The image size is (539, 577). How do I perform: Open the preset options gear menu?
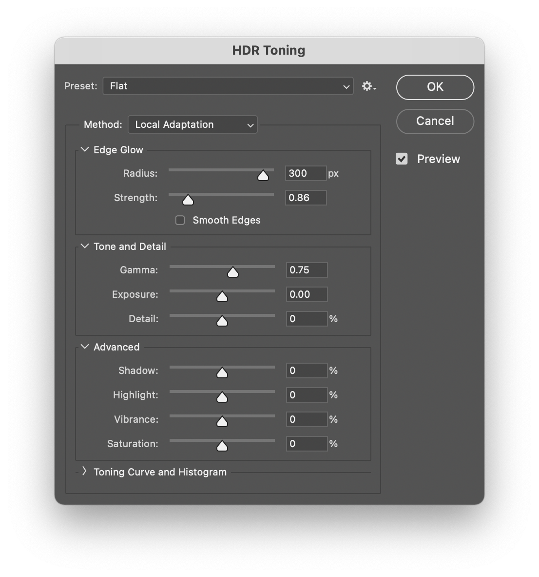(369, 86)
